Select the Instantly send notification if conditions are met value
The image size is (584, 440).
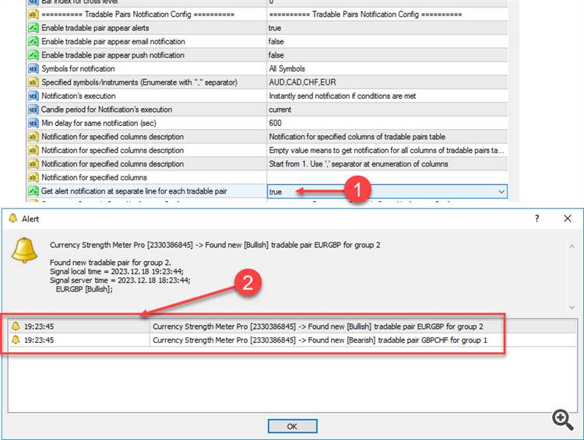[x=343, y=96]
